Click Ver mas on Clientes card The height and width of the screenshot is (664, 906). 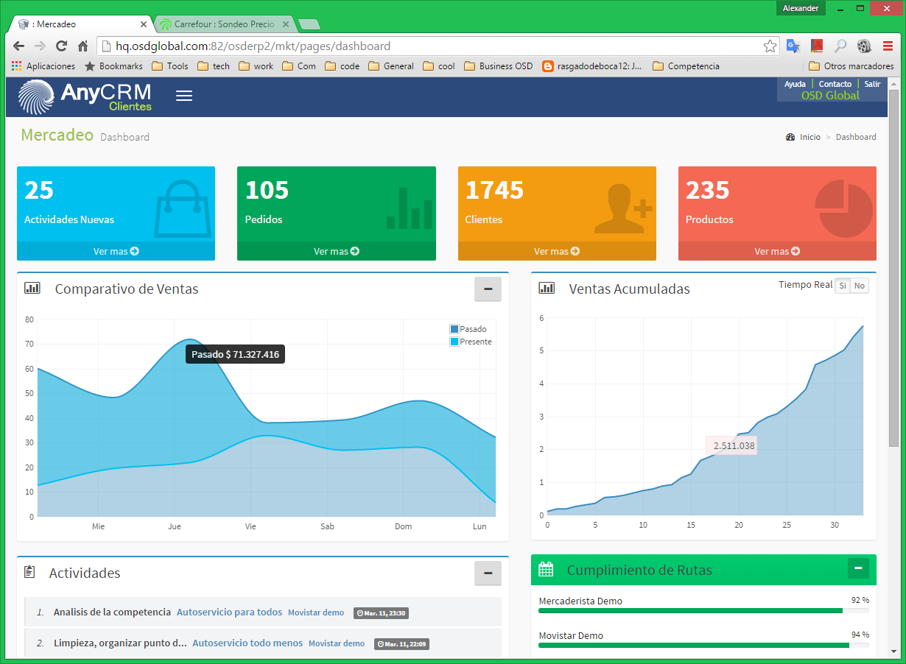pos(557,251)
